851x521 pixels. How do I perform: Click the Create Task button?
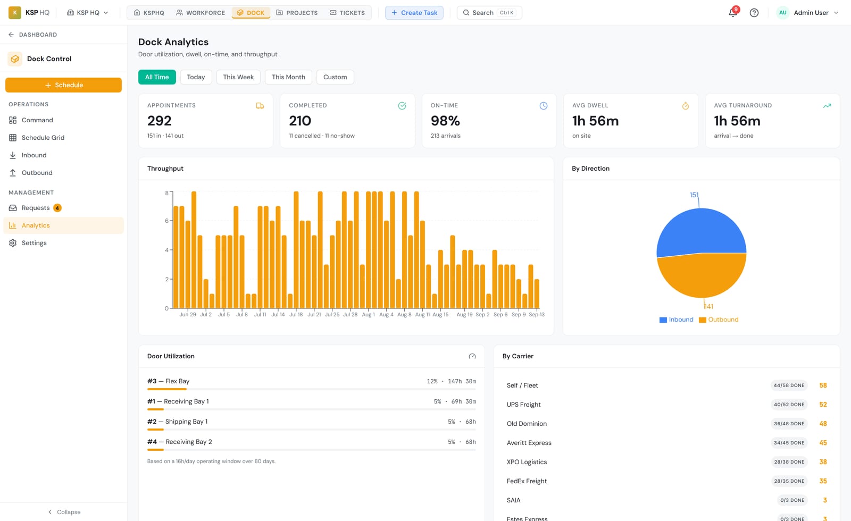pos(414,13)
